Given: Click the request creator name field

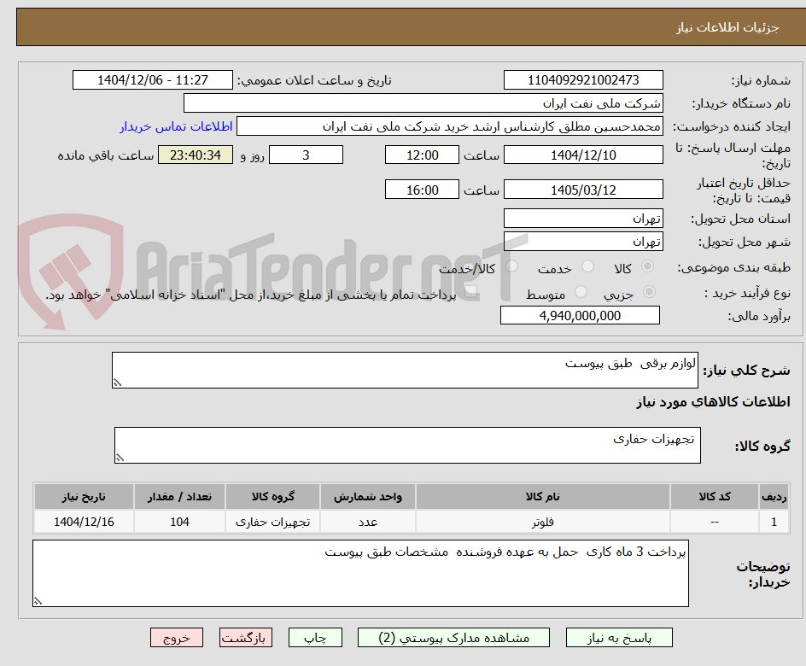Looking at the screenshot, I should 450,126.
